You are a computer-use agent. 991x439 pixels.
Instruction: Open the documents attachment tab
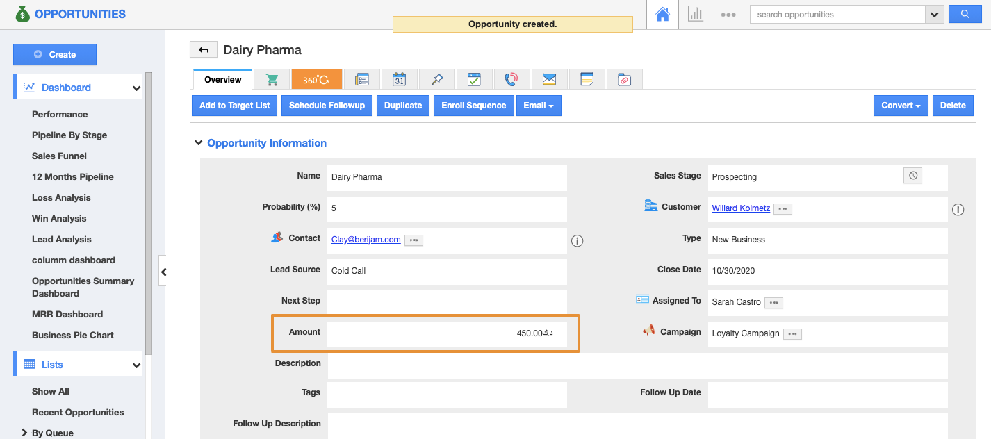point(624,80)
